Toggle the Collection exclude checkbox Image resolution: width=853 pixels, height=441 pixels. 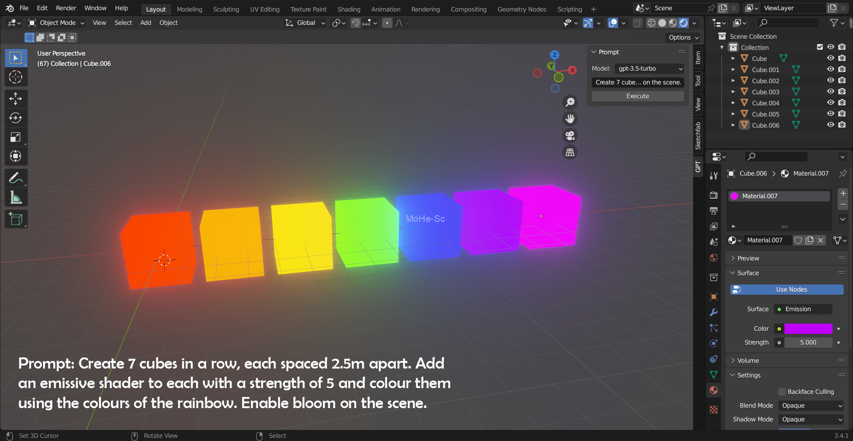820,47
